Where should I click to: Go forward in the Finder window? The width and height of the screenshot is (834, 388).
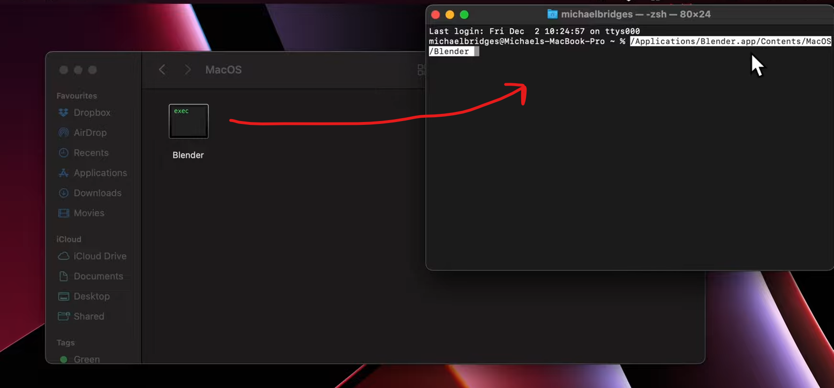tap(187, 70)
